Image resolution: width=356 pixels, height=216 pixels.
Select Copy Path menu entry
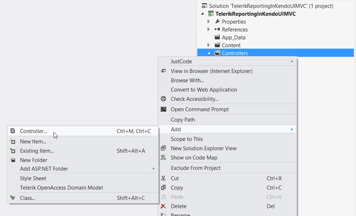tap(183, 120)
